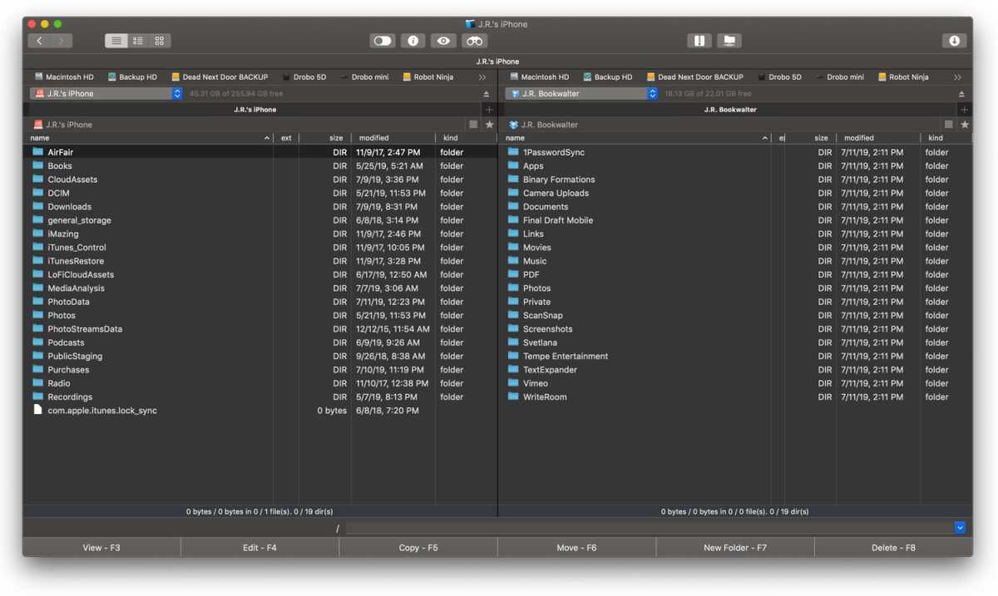Select Robot Ninja in right drive bar
This screenshot has width=998, height=596.
coord(903,77)
